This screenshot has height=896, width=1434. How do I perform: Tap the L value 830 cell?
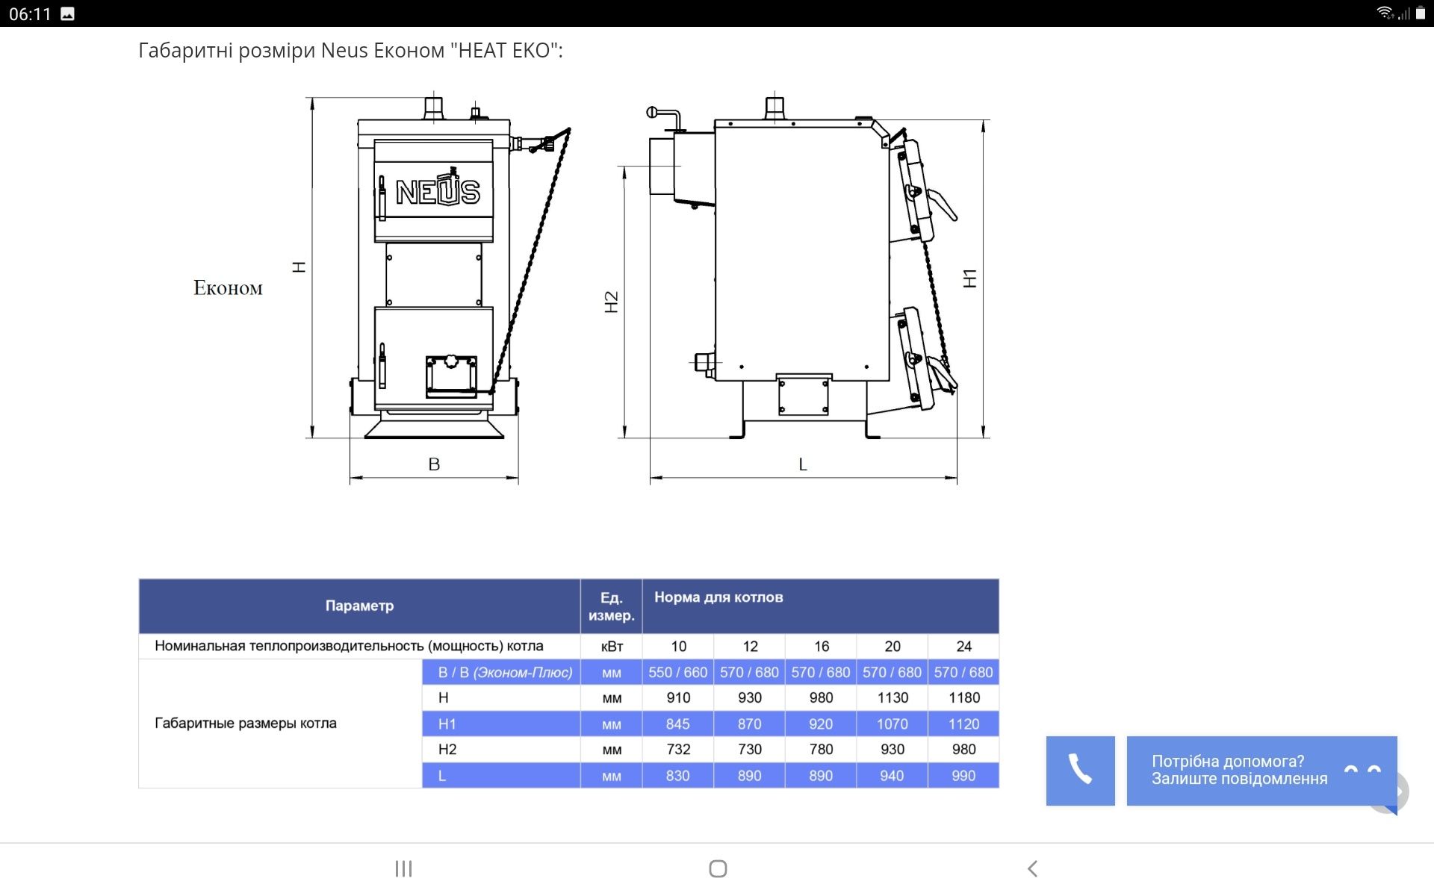click(678, 775)
